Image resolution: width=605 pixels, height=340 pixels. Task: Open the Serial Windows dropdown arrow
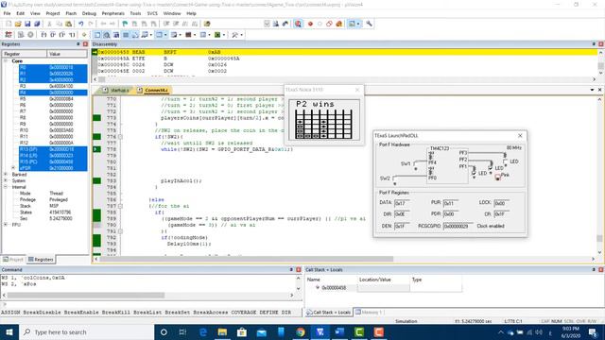pos(181,35)
